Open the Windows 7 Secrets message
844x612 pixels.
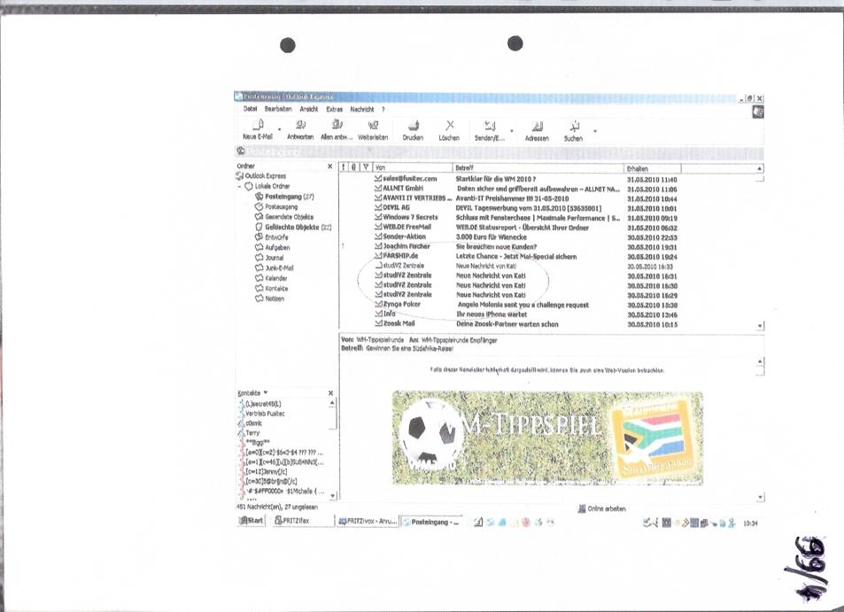(526, 218)
